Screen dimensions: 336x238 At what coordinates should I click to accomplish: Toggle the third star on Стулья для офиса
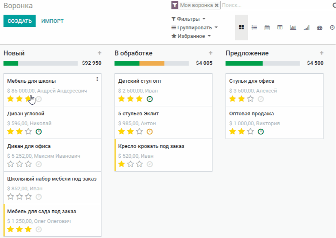pos(250,99)
